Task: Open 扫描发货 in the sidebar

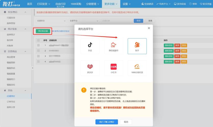Action: pos(11,18)
